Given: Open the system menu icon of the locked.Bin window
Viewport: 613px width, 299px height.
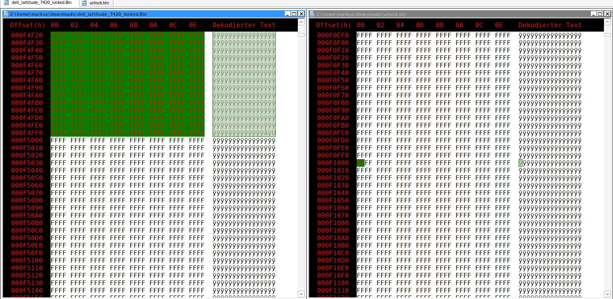Looking at the screenshot, I should 6,14.
